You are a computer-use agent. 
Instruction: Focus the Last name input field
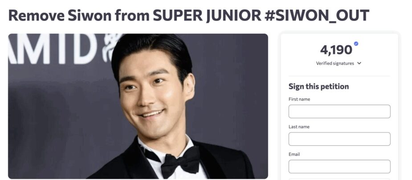pos(339,139)
